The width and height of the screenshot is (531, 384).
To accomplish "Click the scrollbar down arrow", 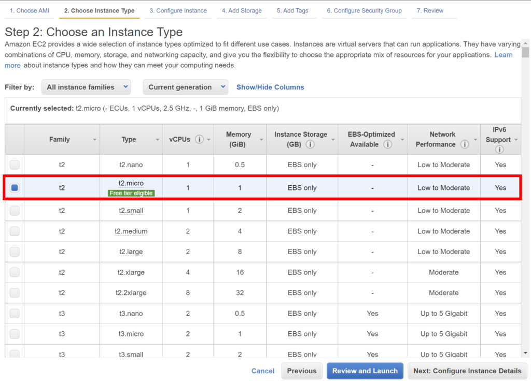I will [525, 353].
